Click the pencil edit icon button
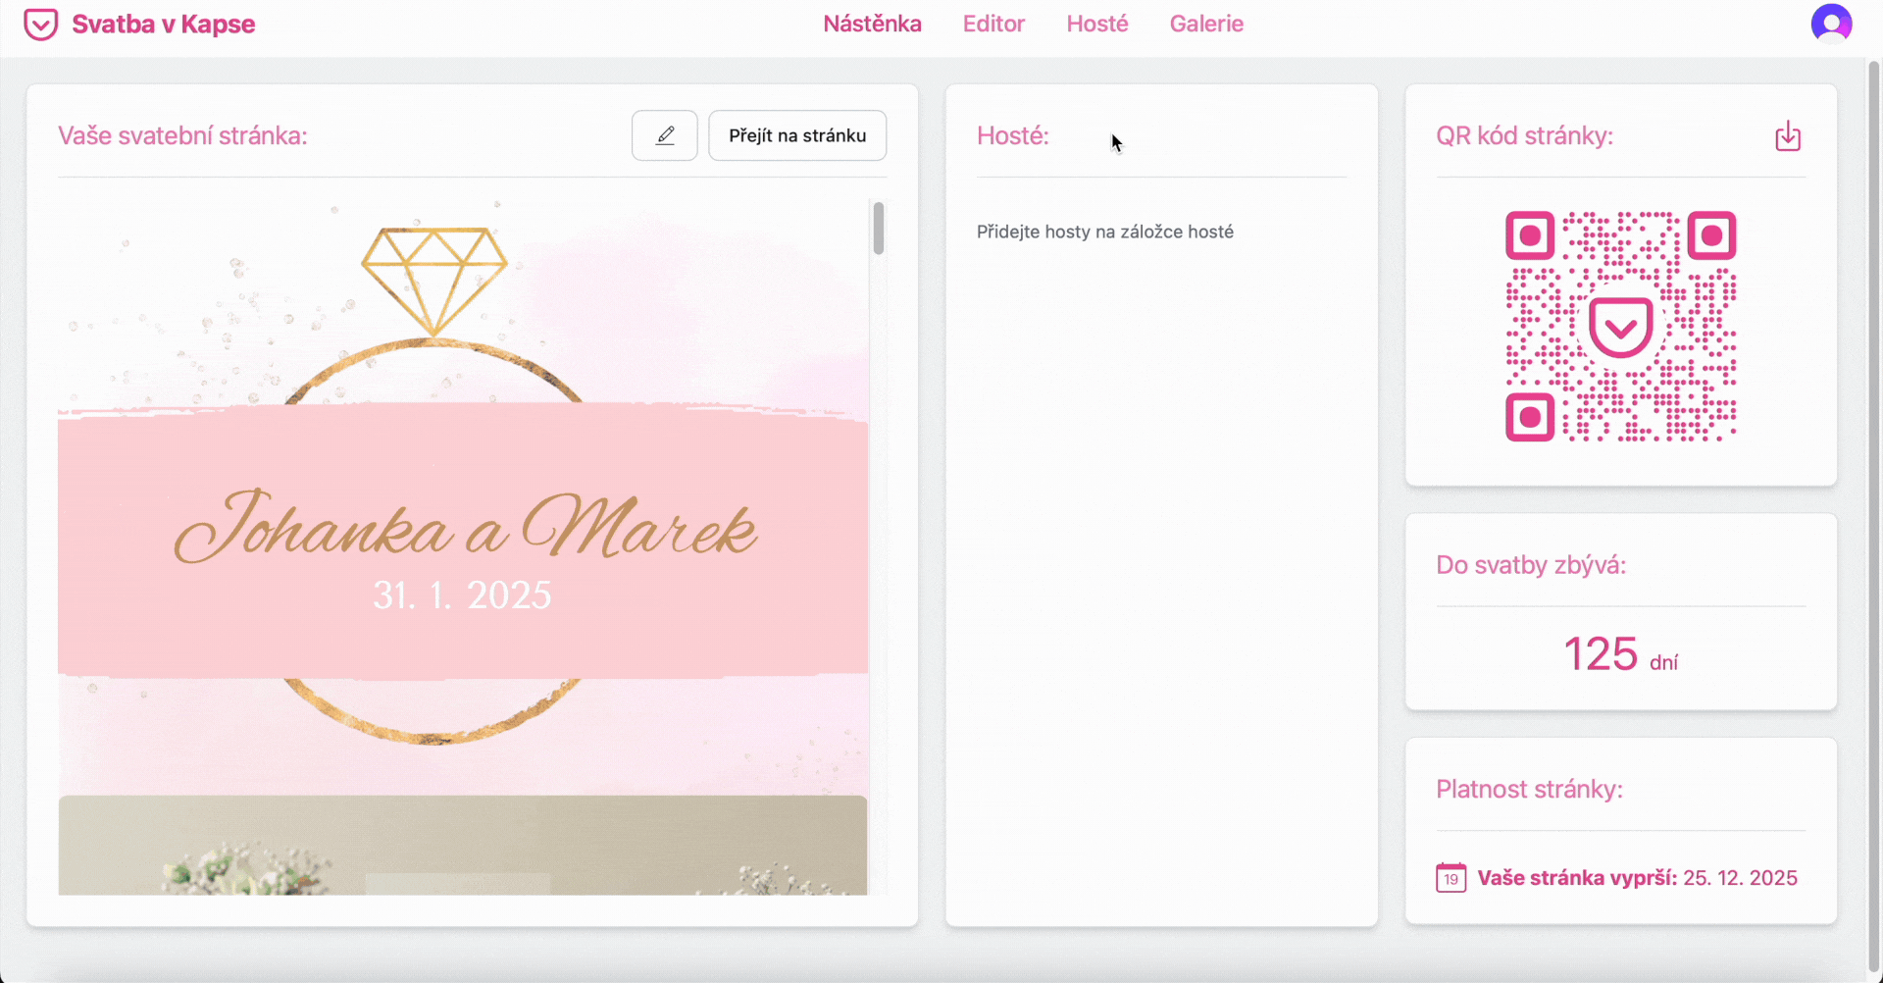This screenshot has width=1883, height=983. coord(664,135)
